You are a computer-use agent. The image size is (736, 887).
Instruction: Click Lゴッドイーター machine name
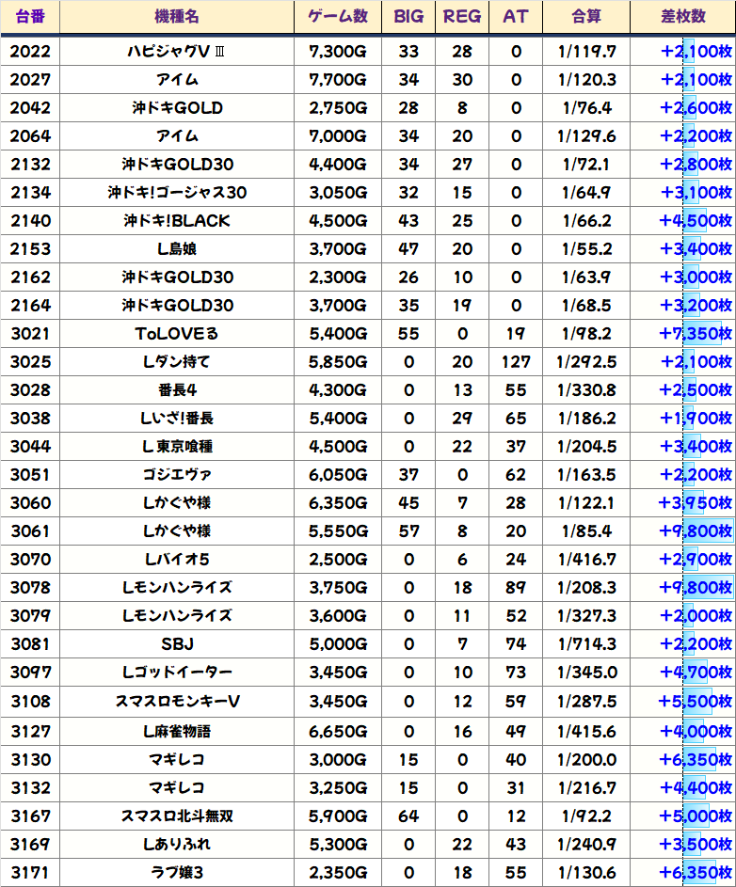[x=177, y=673]
